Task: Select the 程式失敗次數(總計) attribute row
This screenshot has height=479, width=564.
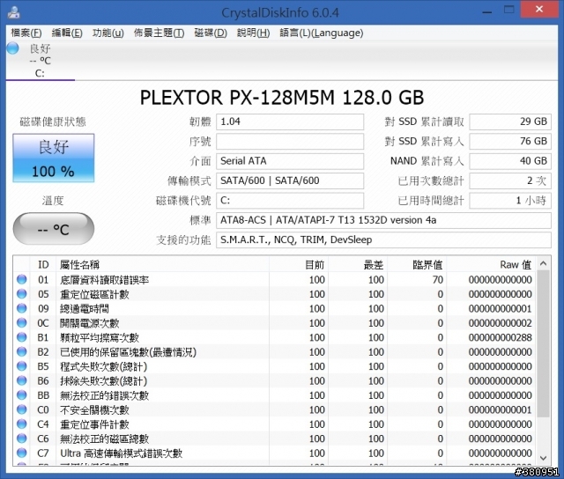Action: pyautogui.click(x=275, y=366)
